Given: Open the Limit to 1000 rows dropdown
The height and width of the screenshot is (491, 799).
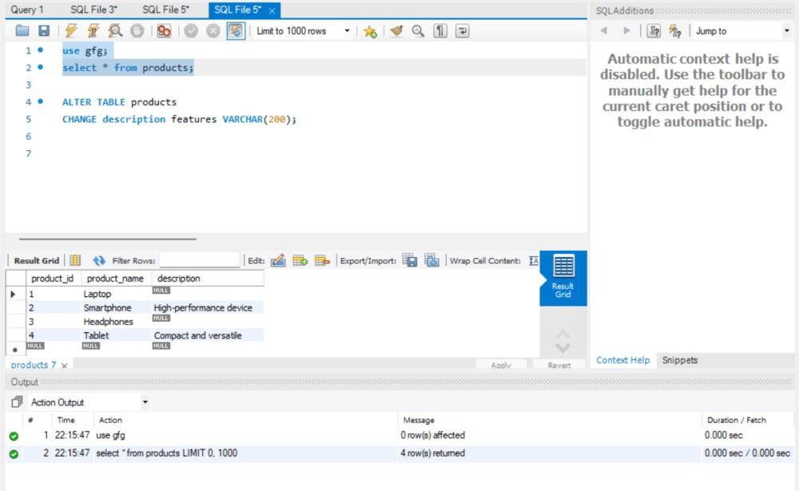Looking at the screenshot, I should [x=347, y=30].
